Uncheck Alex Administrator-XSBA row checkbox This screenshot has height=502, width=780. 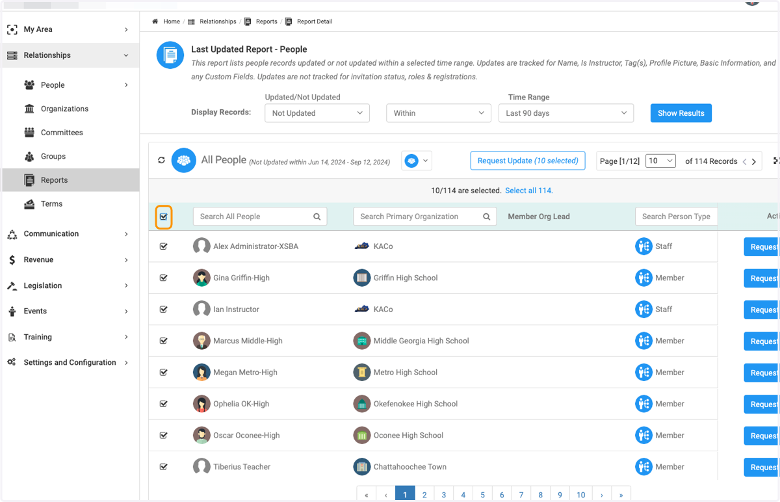pos(164,246)
